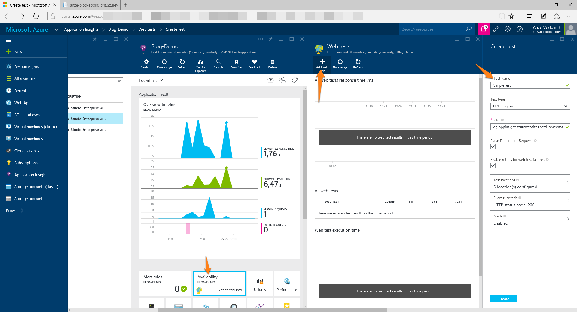This screenshot has height=312, width=577.
Task: Click browser favorites star icon
Action: point(511,16)
